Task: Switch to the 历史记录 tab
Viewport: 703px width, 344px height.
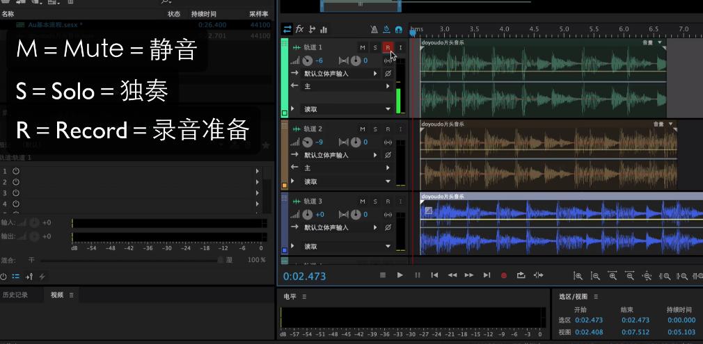Action: 15,295
